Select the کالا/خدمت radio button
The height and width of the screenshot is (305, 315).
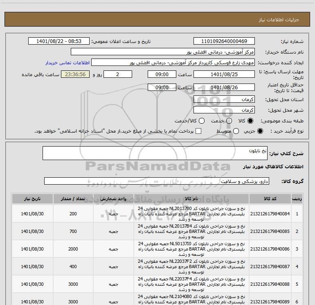[x=202, y=121]
